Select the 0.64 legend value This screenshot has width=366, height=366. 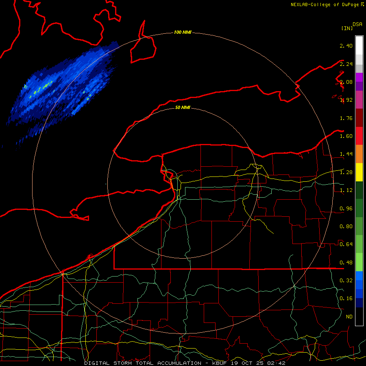(x=346, y=244)
